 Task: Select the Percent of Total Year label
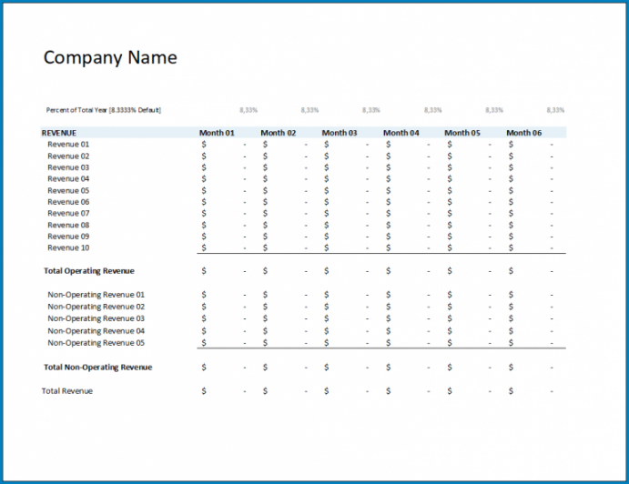103,110
